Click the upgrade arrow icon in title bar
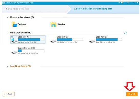Screen dimensions: 140x99 point(119,3)
